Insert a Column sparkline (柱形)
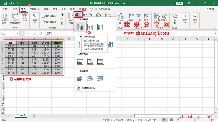The width and height of the screenshot is (218, 122). click(138, 17)
